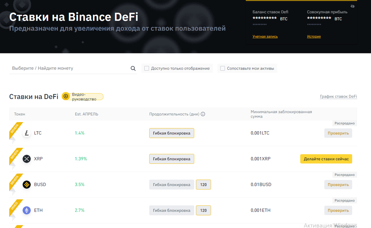Click 'Проверить' button for LTC
This screenshot has height=228, width=371.
[x=338, y=133]
